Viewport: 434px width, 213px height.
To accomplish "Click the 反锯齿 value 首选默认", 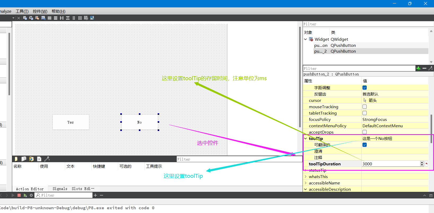I will [x=370, y=94].
